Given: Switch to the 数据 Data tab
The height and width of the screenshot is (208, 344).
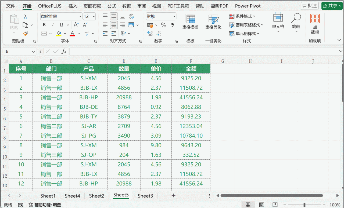Looking at the screenshot, I should 127,6.
